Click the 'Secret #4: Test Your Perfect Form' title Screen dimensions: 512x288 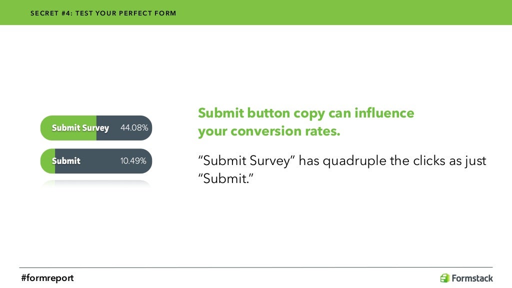[x=103, y=13]
